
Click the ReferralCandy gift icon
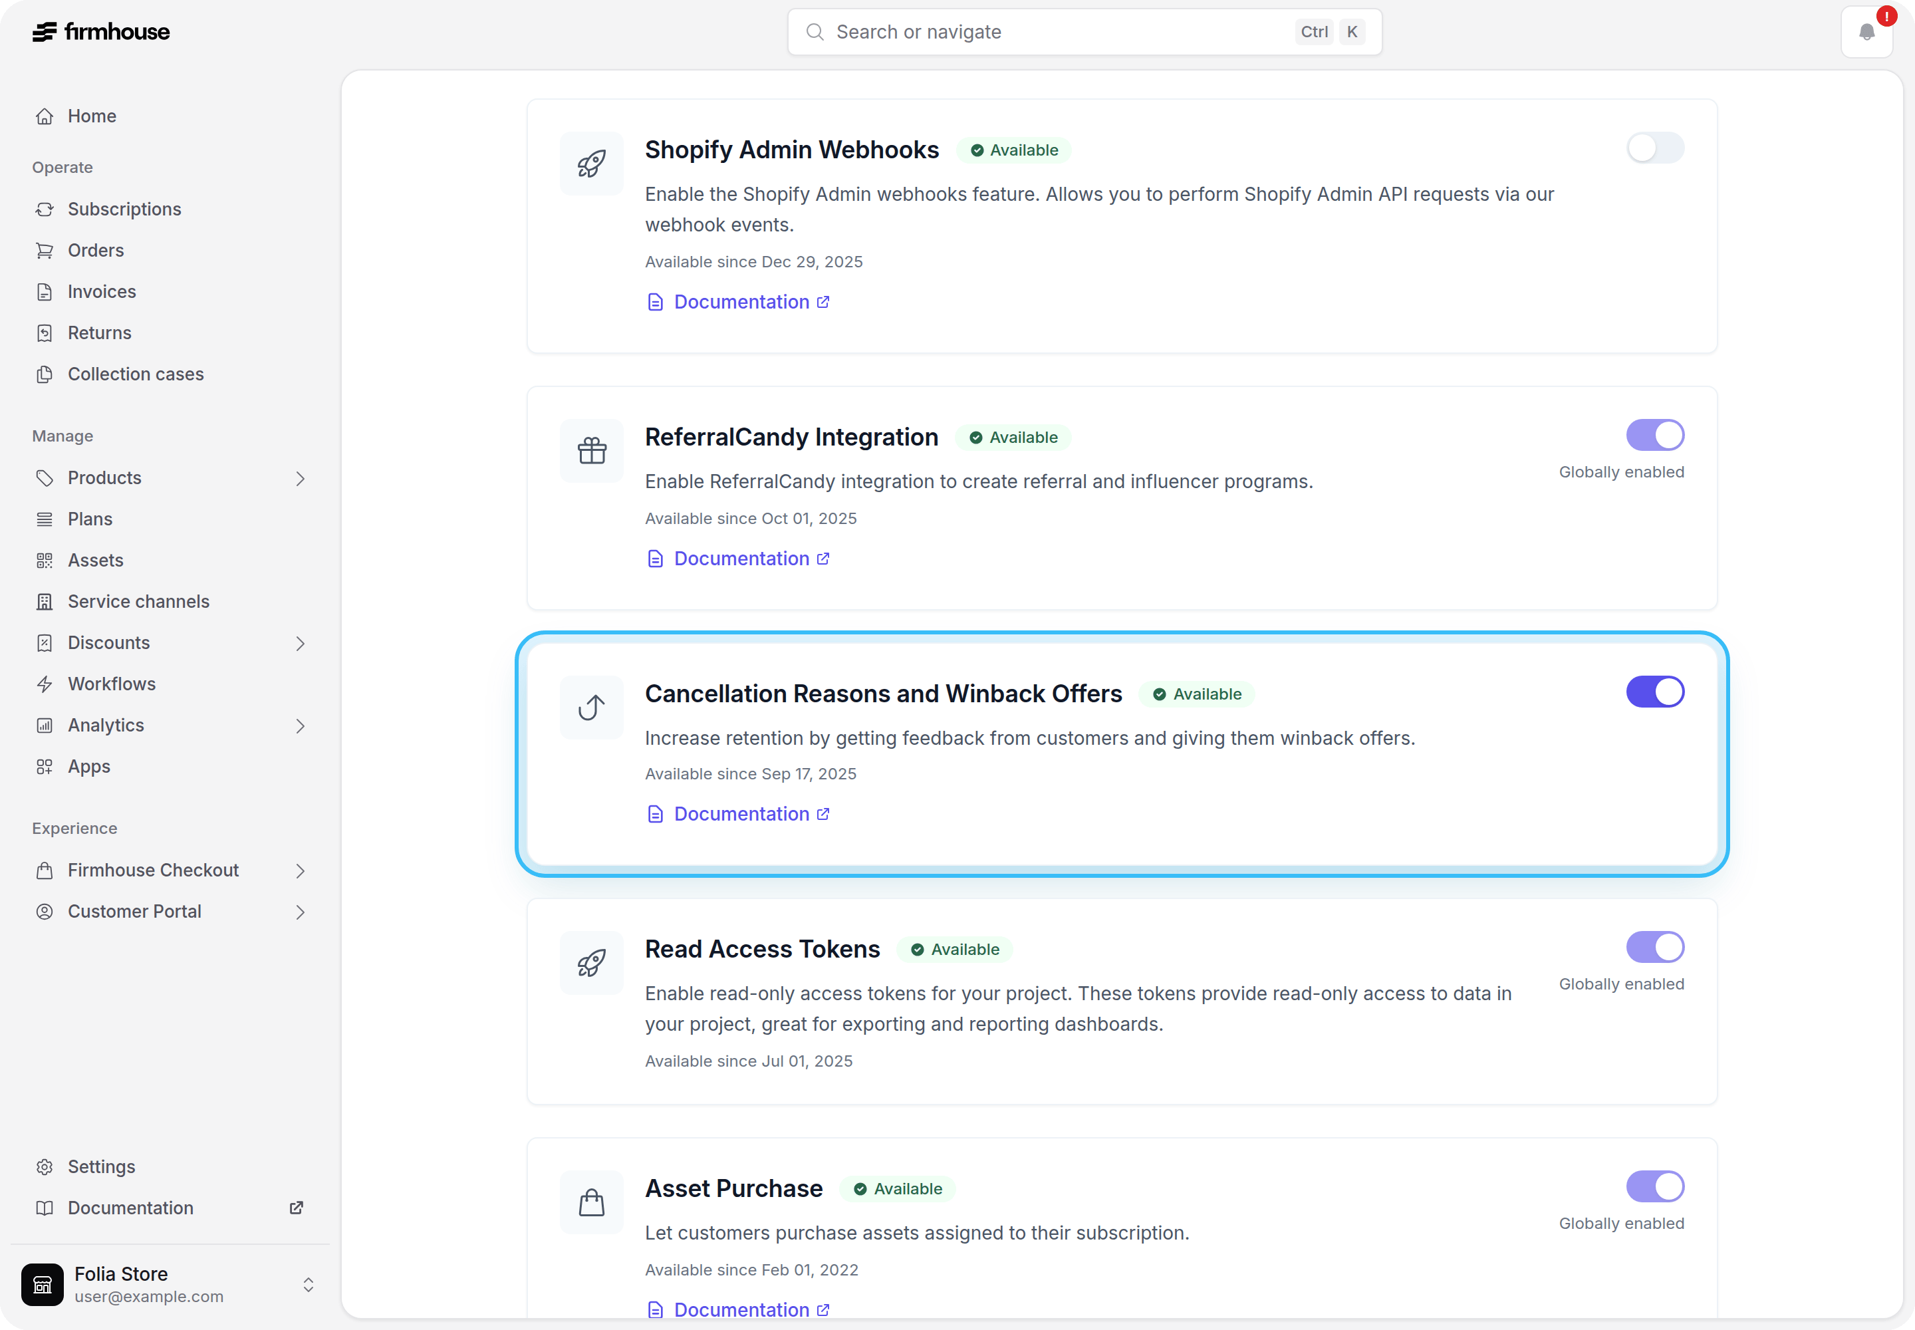[592, 451]
